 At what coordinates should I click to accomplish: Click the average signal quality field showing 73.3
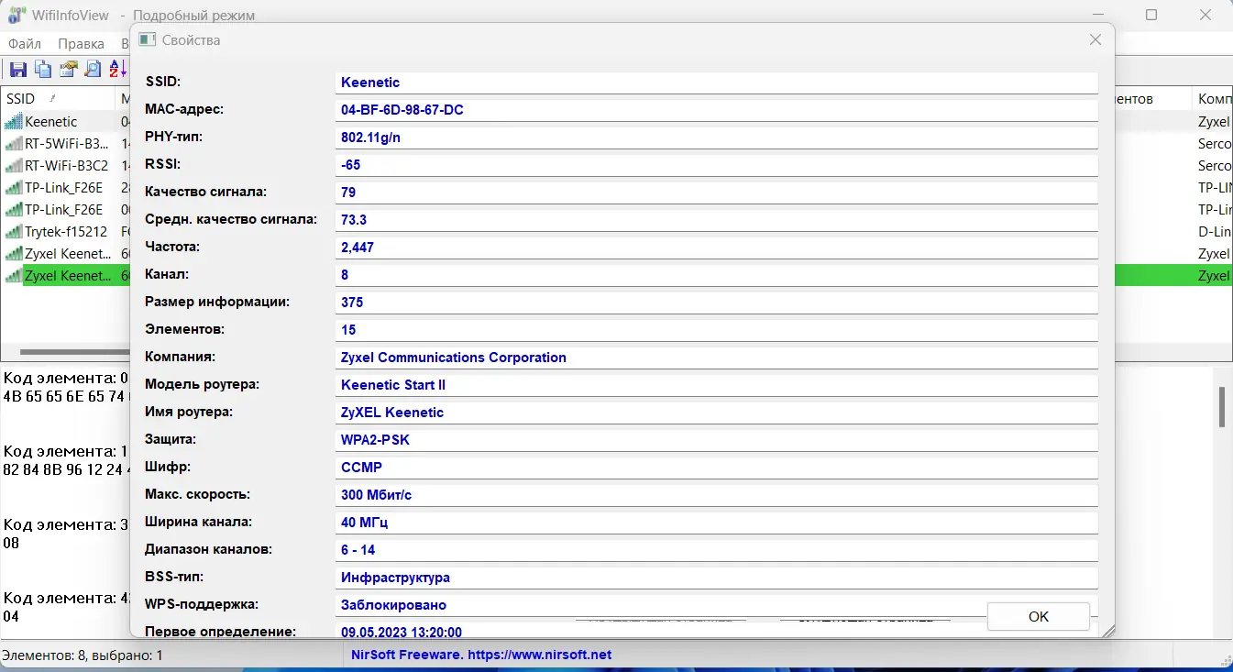[x=717, y=220]
